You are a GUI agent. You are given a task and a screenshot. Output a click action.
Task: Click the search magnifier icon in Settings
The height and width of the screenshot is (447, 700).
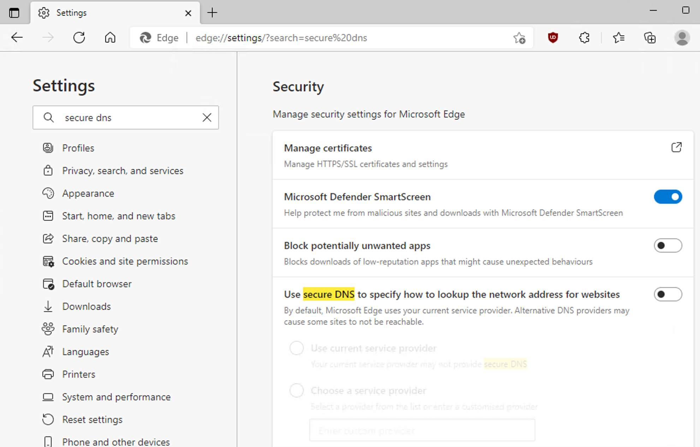(x=48, y=117)
